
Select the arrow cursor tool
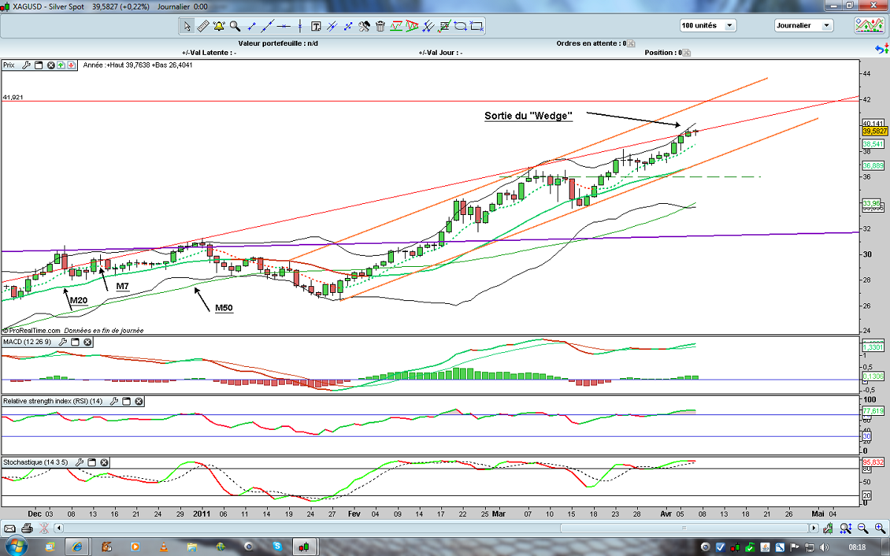pos(187,27)
